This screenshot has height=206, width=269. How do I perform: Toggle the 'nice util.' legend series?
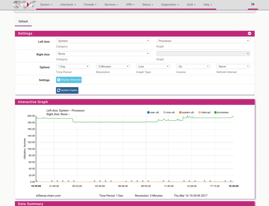pyautogui.click(x=169, y=113)
